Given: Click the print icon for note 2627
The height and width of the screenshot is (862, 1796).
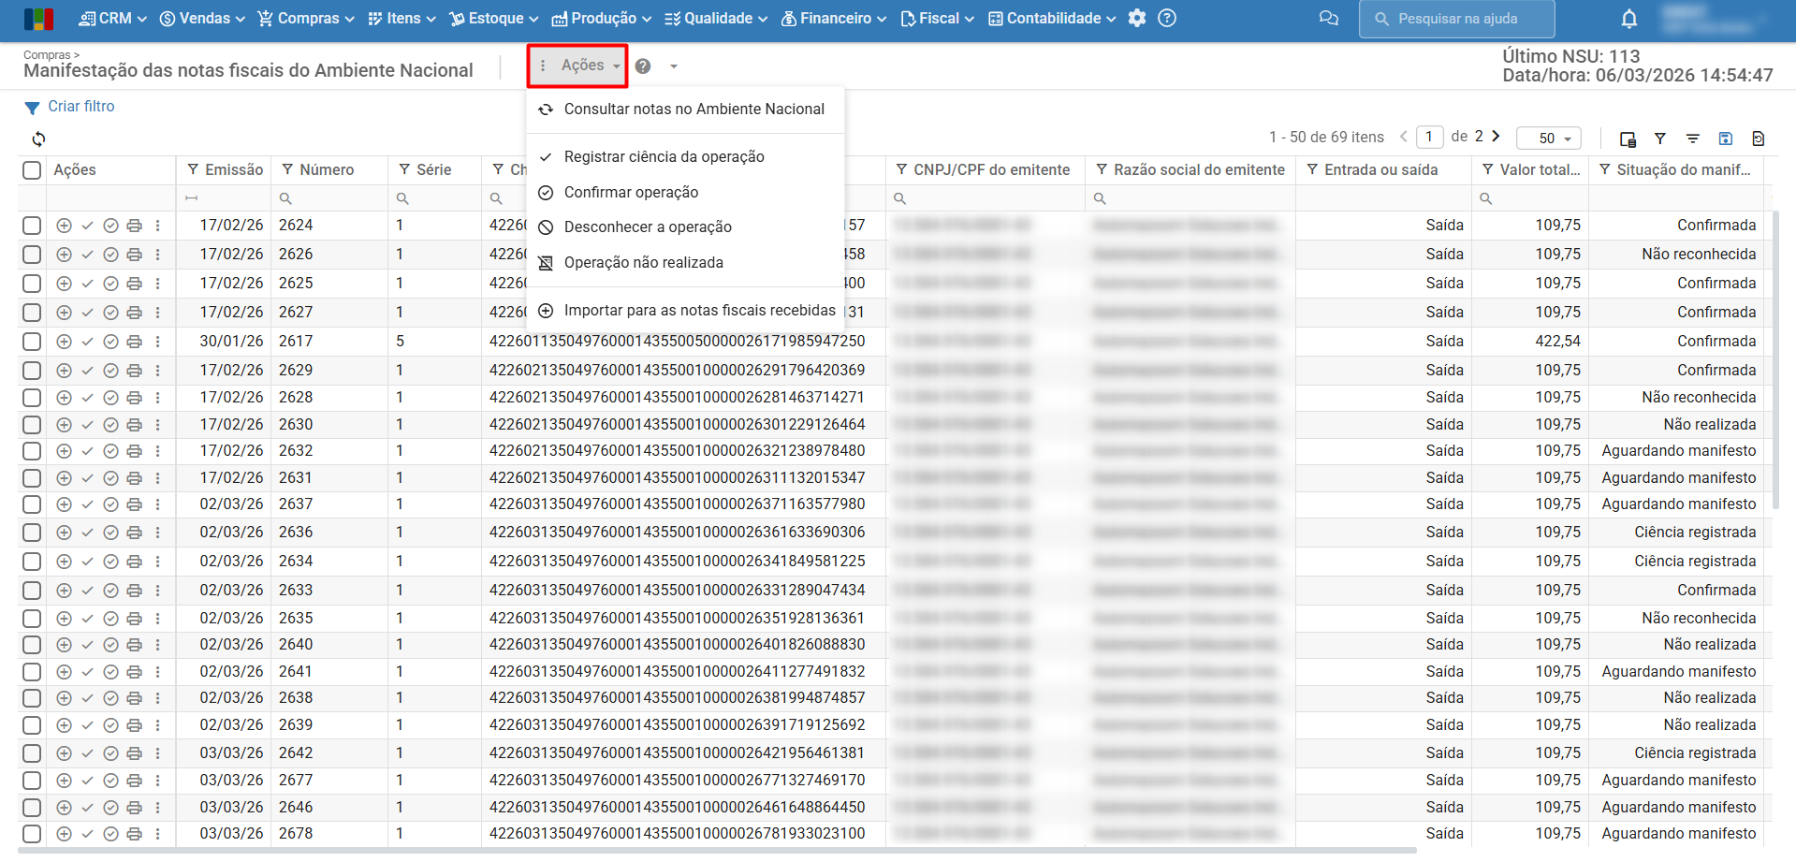Looking at the screenshot, I should (x=134, y=313).
